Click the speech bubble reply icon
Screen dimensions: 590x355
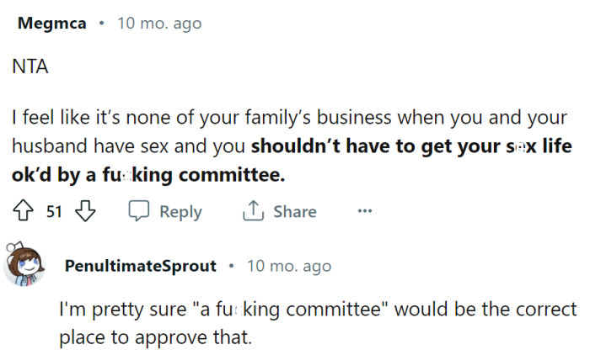coord(138,212)
